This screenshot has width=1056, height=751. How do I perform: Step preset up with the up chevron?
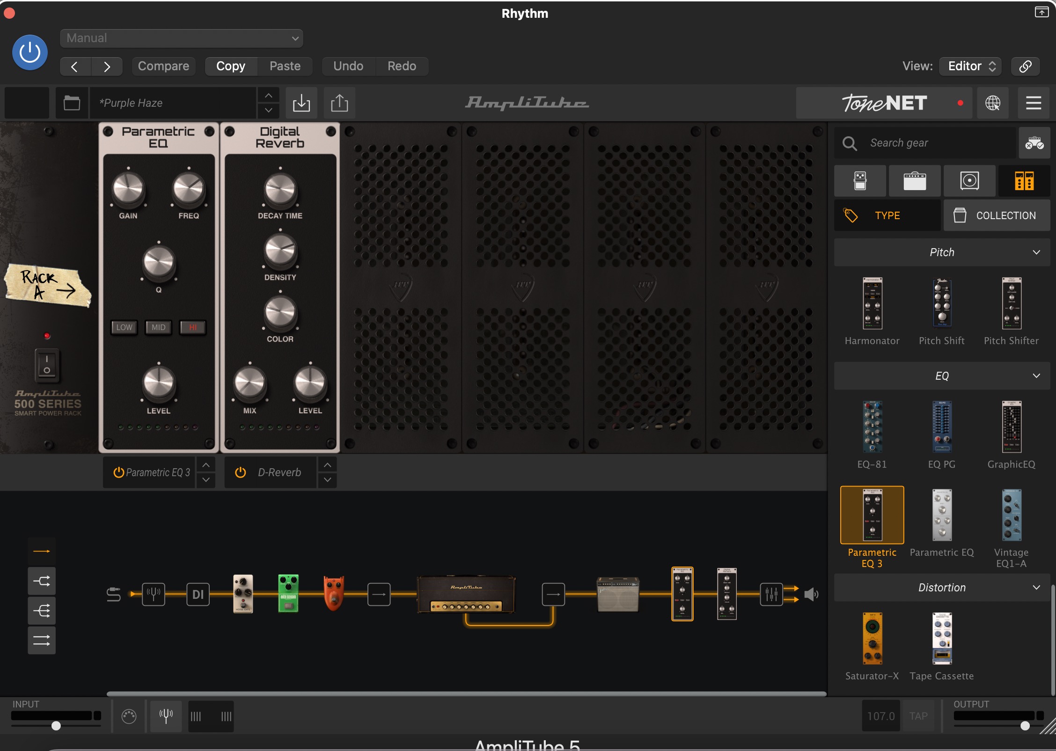(x=268, y=96)
